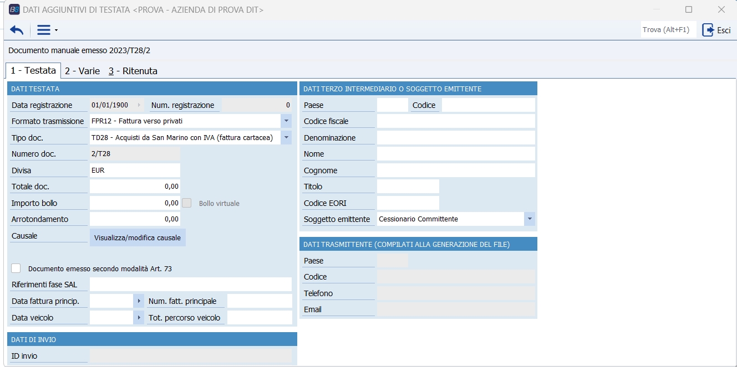Click the Num. registrazione value field
737x367 pixels.
coord(257,105)
